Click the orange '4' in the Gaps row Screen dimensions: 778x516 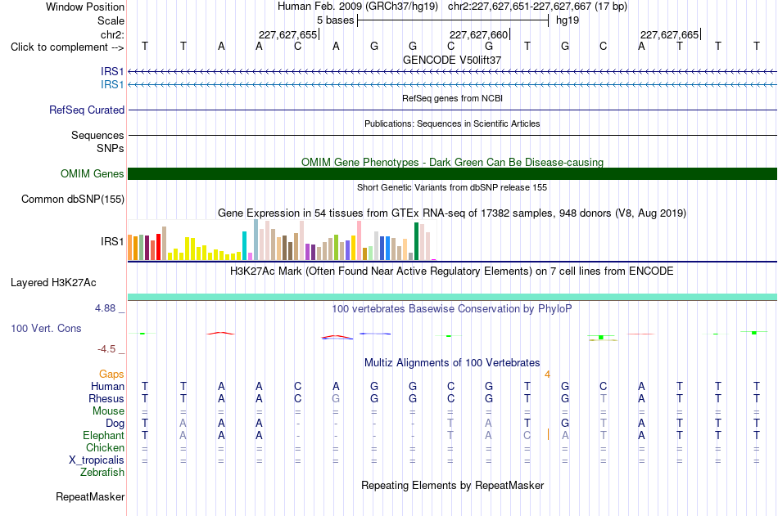(547, 375)
